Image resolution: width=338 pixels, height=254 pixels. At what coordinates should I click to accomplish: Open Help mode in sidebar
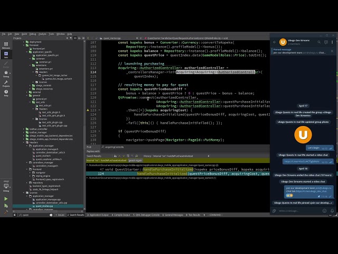pyautogui.click(x=6, y=93)
